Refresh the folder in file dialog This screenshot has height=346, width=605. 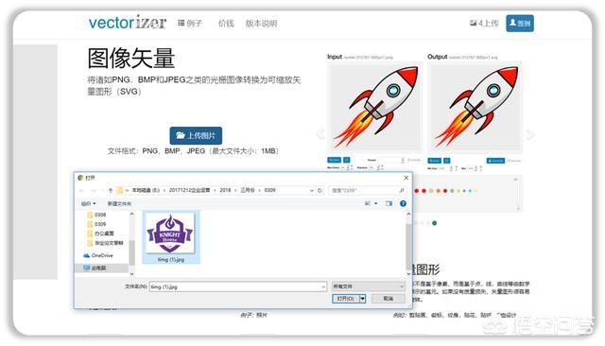tap(320, 190)
